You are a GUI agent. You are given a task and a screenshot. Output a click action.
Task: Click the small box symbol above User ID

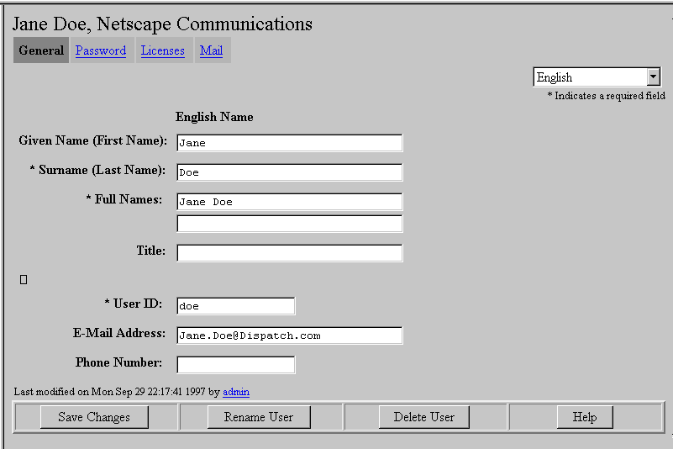(x=24, y=280)
